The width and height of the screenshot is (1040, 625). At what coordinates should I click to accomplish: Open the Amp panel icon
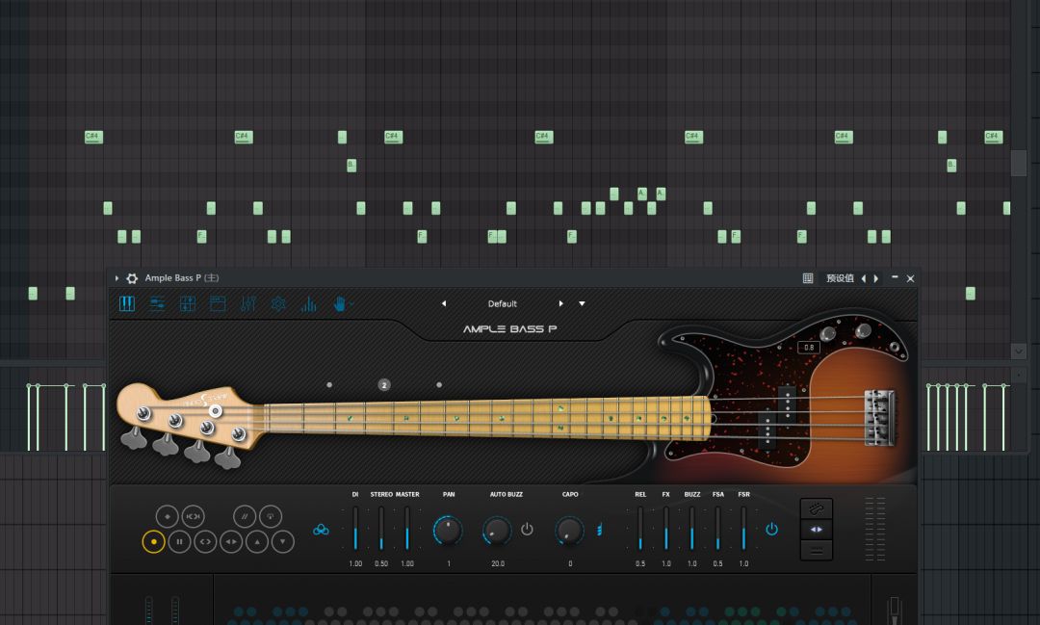coord(218,304)
